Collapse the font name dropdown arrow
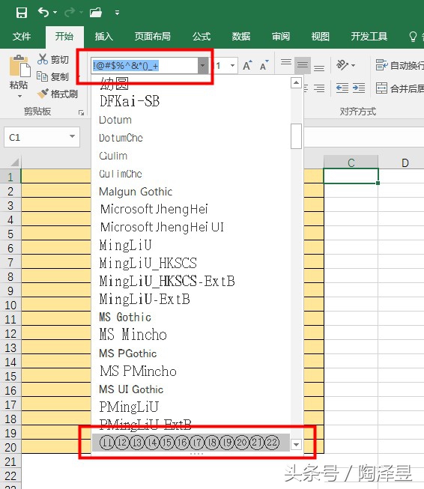Screen dimensions: 424x489 [x=203, y=66]
